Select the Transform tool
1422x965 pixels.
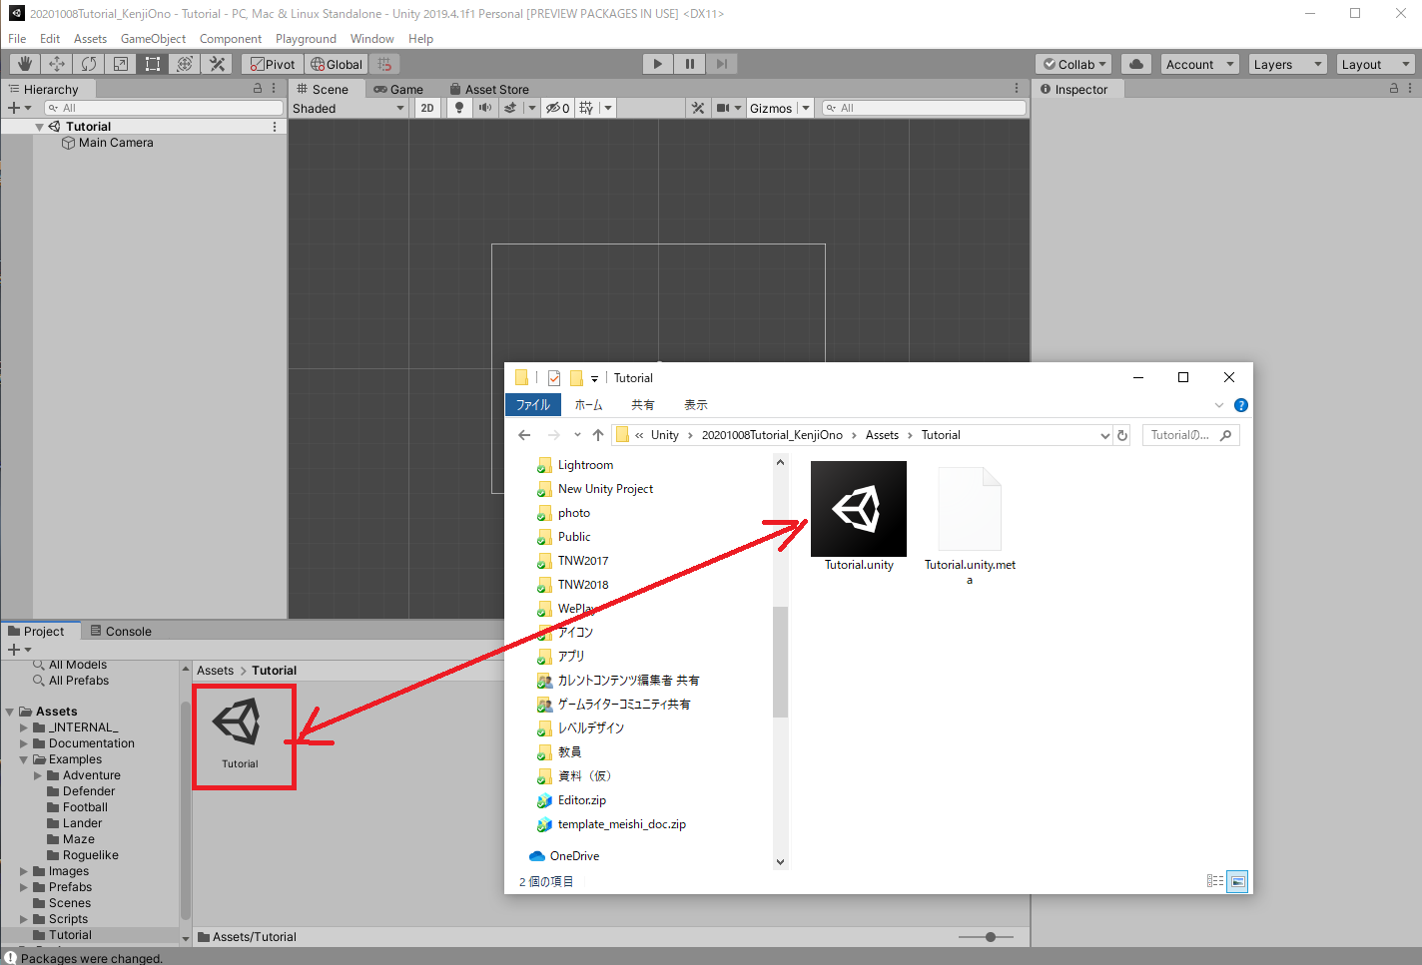coord(184,64)
